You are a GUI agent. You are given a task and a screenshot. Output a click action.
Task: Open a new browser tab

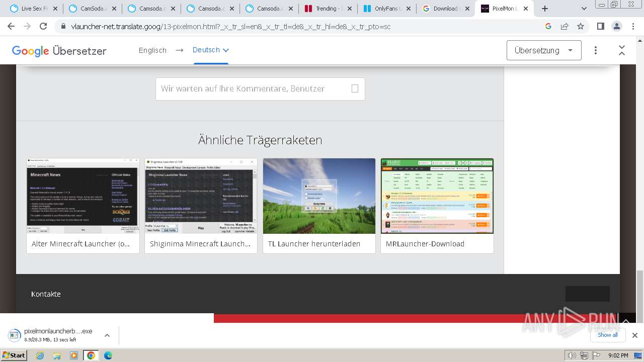click(544, 9)
